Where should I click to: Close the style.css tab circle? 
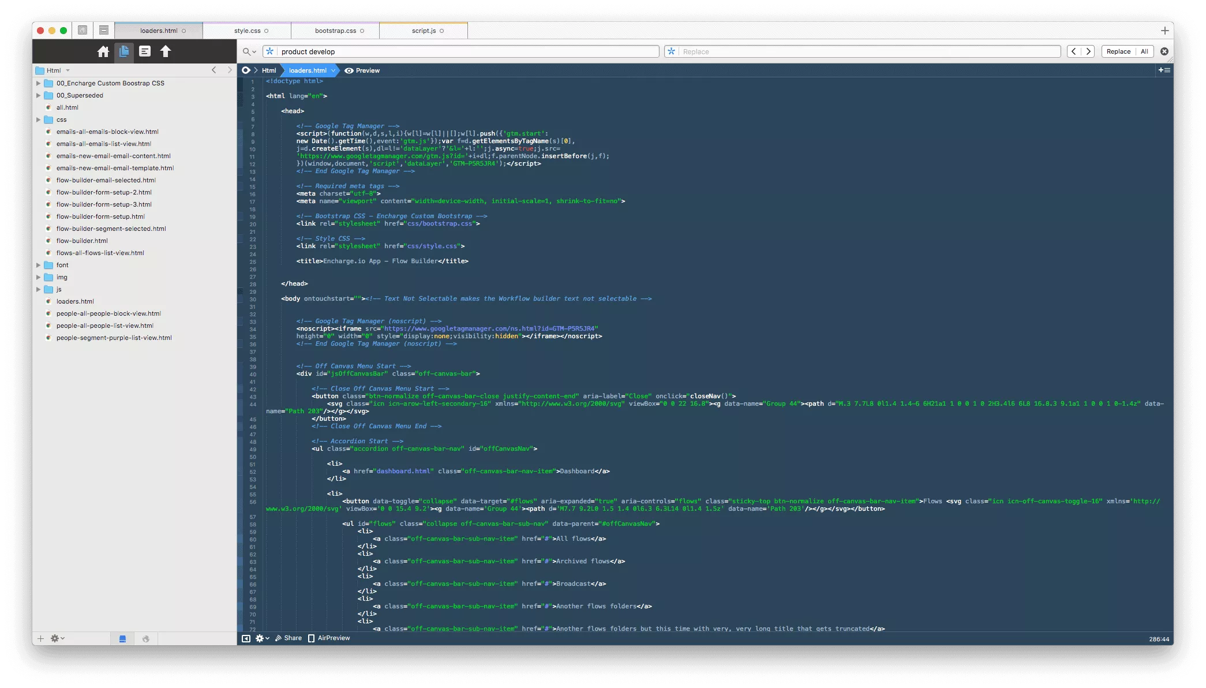pyautogui.click(x=266, y=31)
